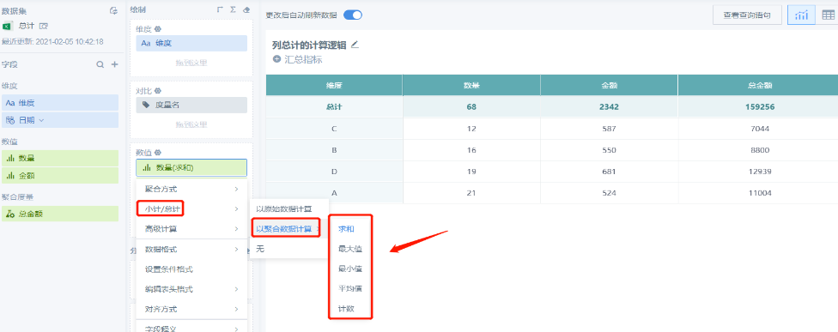The height and width of the screenshot is (332, 838).
Task: Click 维度 pill in 维度 drop zone
Action: click(x=191, y=44)
